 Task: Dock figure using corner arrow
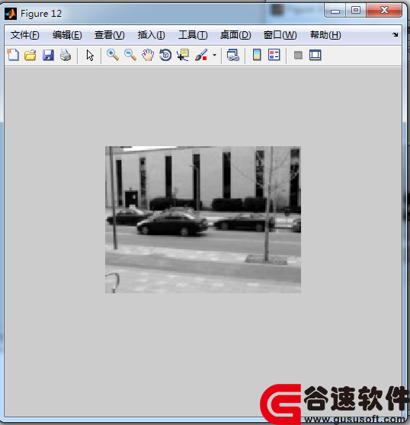coord(395,34)
